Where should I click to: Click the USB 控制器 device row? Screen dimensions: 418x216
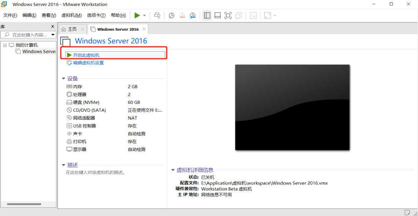[x=114, y=126]
